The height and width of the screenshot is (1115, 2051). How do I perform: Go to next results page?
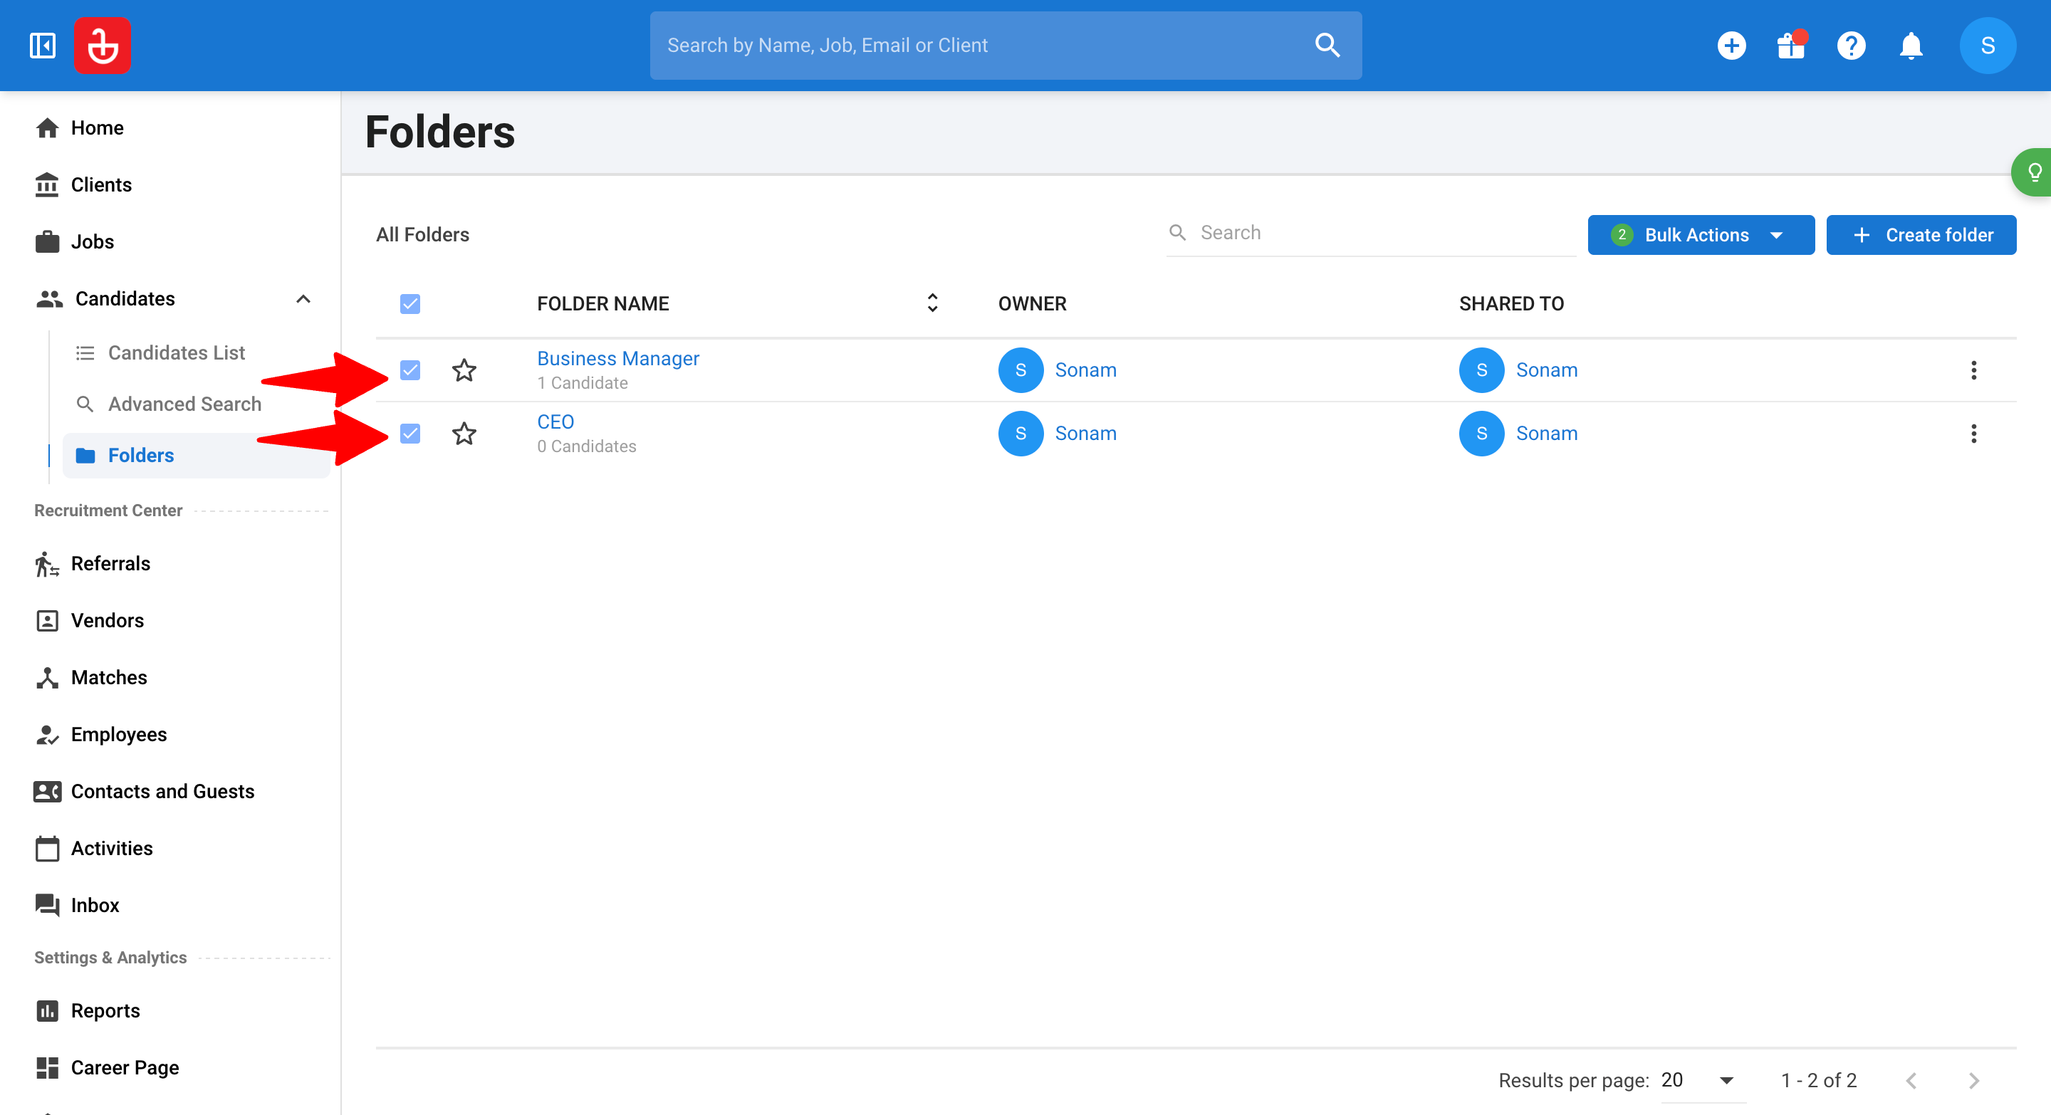point(1973,1080)
